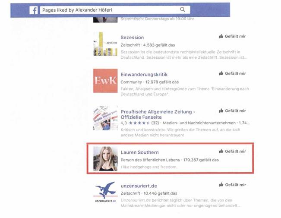Click the search field with Alexander Höferl
The image size is (281, 218).
coord(115,10)
